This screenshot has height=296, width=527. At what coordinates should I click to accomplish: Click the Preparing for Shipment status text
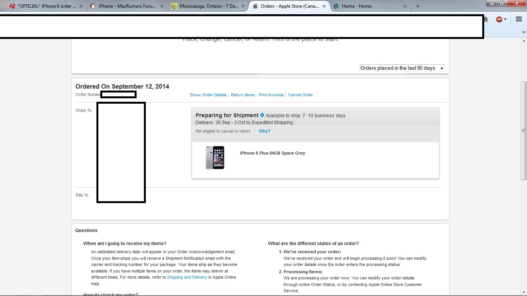227,115
